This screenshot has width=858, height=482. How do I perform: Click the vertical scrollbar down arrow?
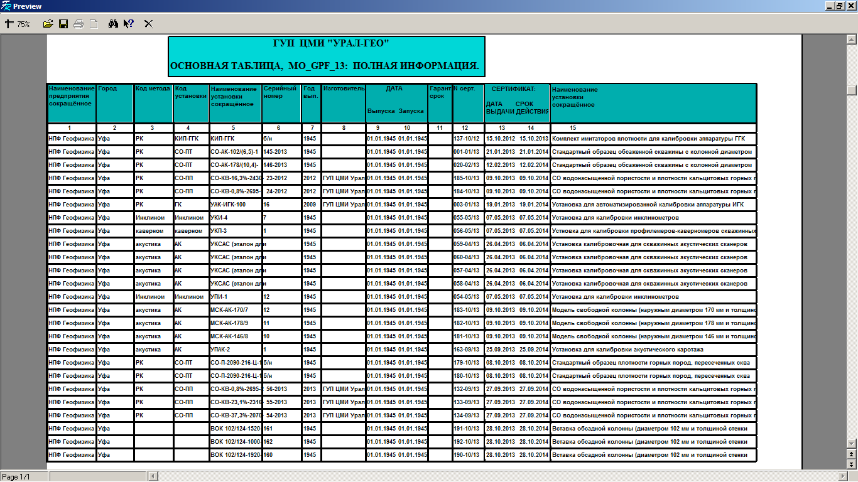point(852,444)
